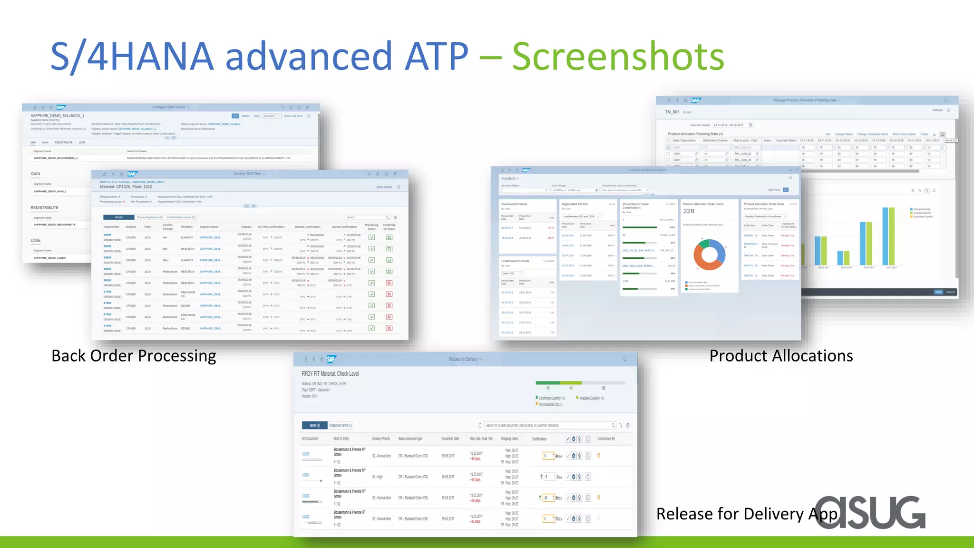The height and width of the screenshot is (548, 974).
Task: Go back in Release for Delivery window
Action: 314,359
